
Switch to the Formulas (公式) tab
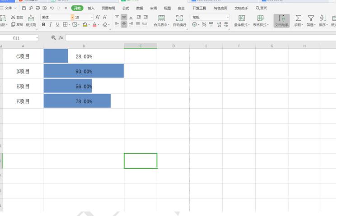coord(126,8)
